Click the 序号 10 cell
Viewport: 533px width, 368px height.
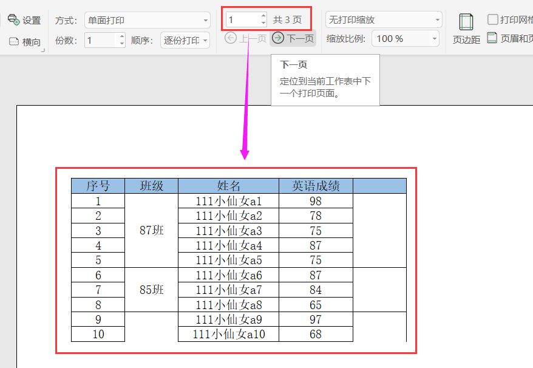[x=98, y=334]
